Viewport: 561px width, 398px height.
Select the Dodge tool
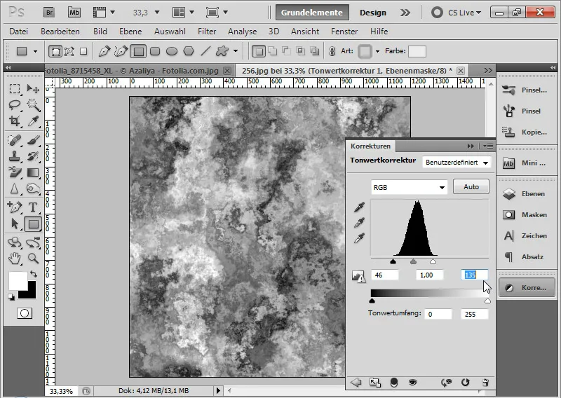[33, 188]
